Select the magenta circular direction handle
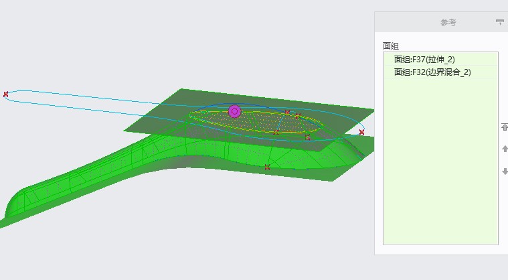The width and height of the screenshot is (508, 280). coord(234,111)
